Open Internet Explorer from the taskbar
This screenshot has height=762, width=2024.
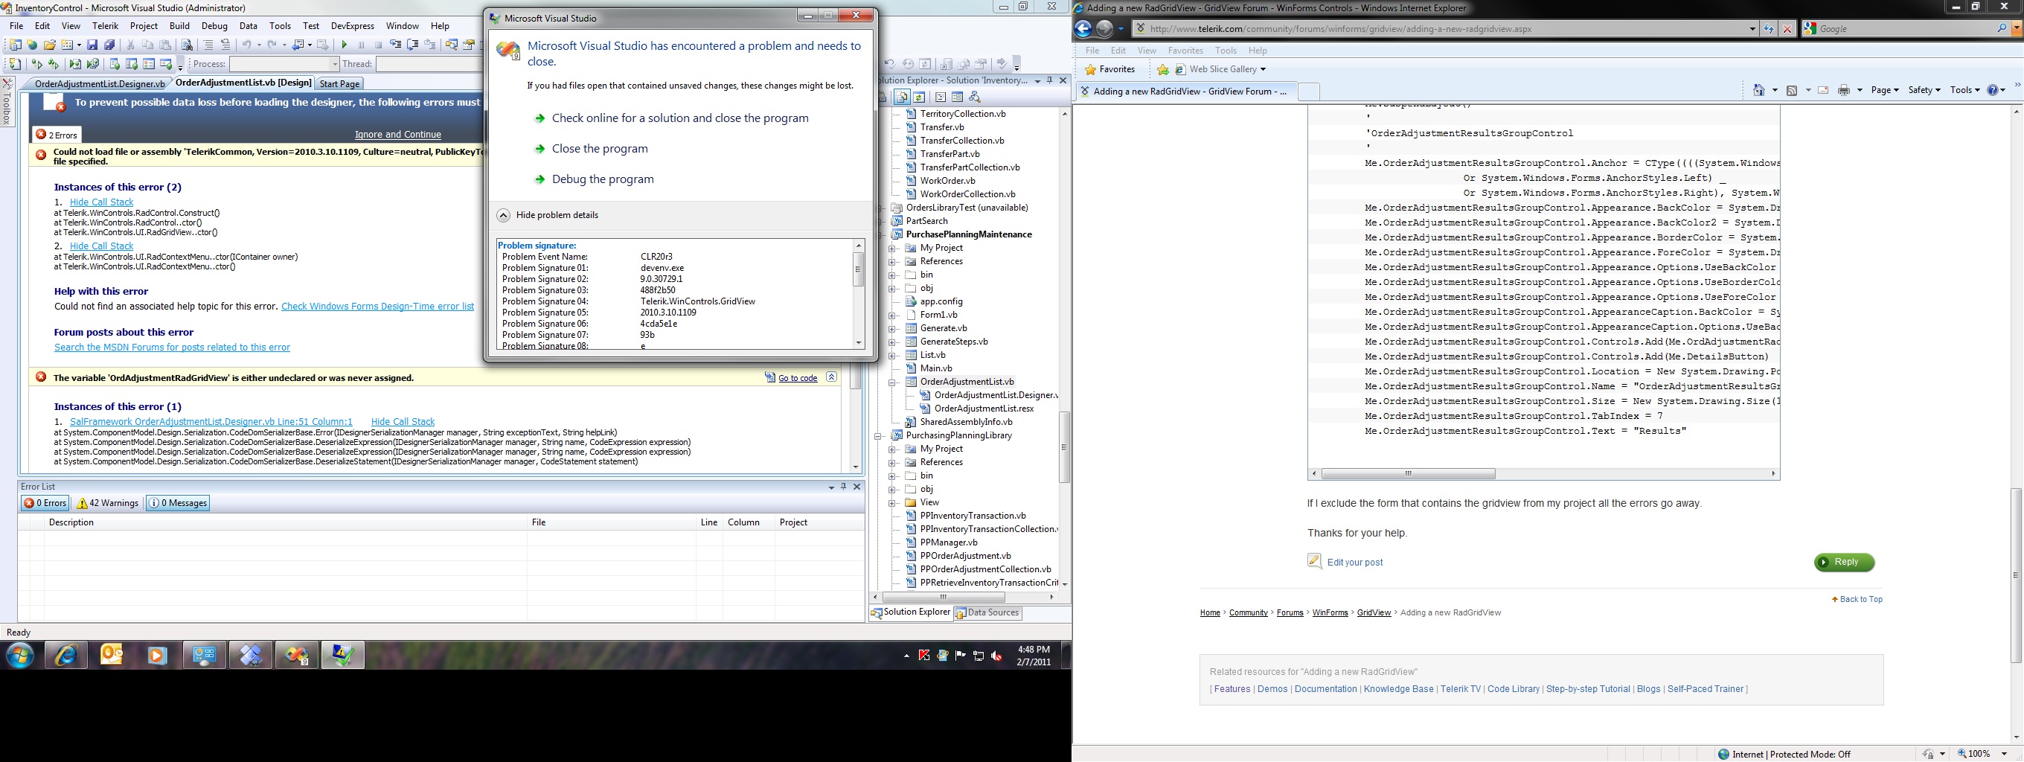[x=66, y=654]
